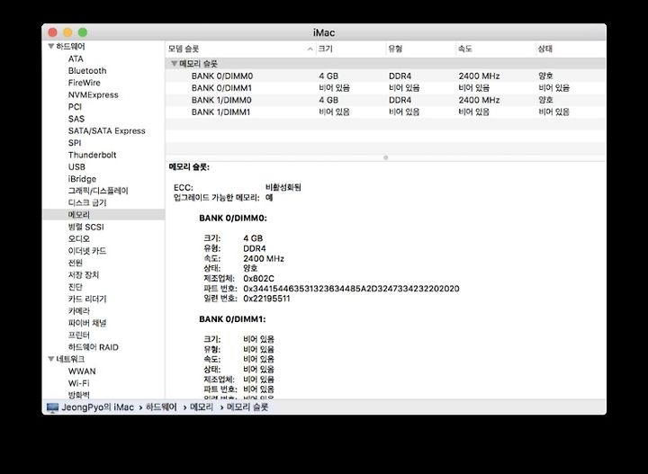648x474 pixels.
Task: Select 메모리 in the sidebar
Action: coord(78,215)
